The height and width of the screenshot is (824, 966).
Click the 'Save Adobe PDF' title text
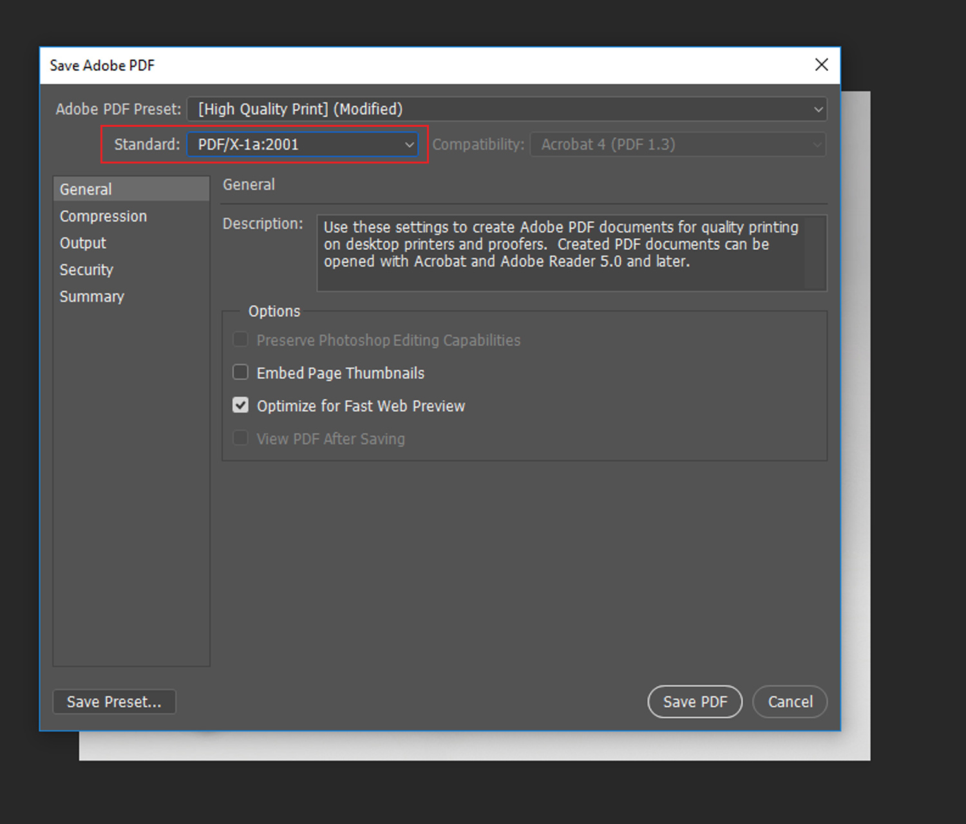pyautogui.click(x=102, y=66)
